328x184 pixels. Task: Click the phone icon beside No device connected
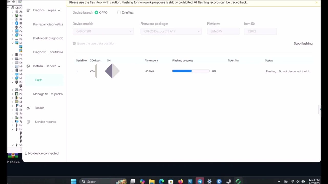coord(26,153)
